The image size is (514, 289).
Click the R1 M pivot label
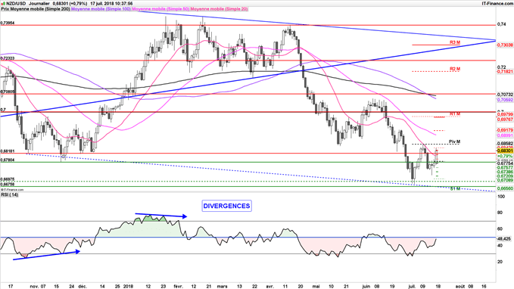coord(455,113)
